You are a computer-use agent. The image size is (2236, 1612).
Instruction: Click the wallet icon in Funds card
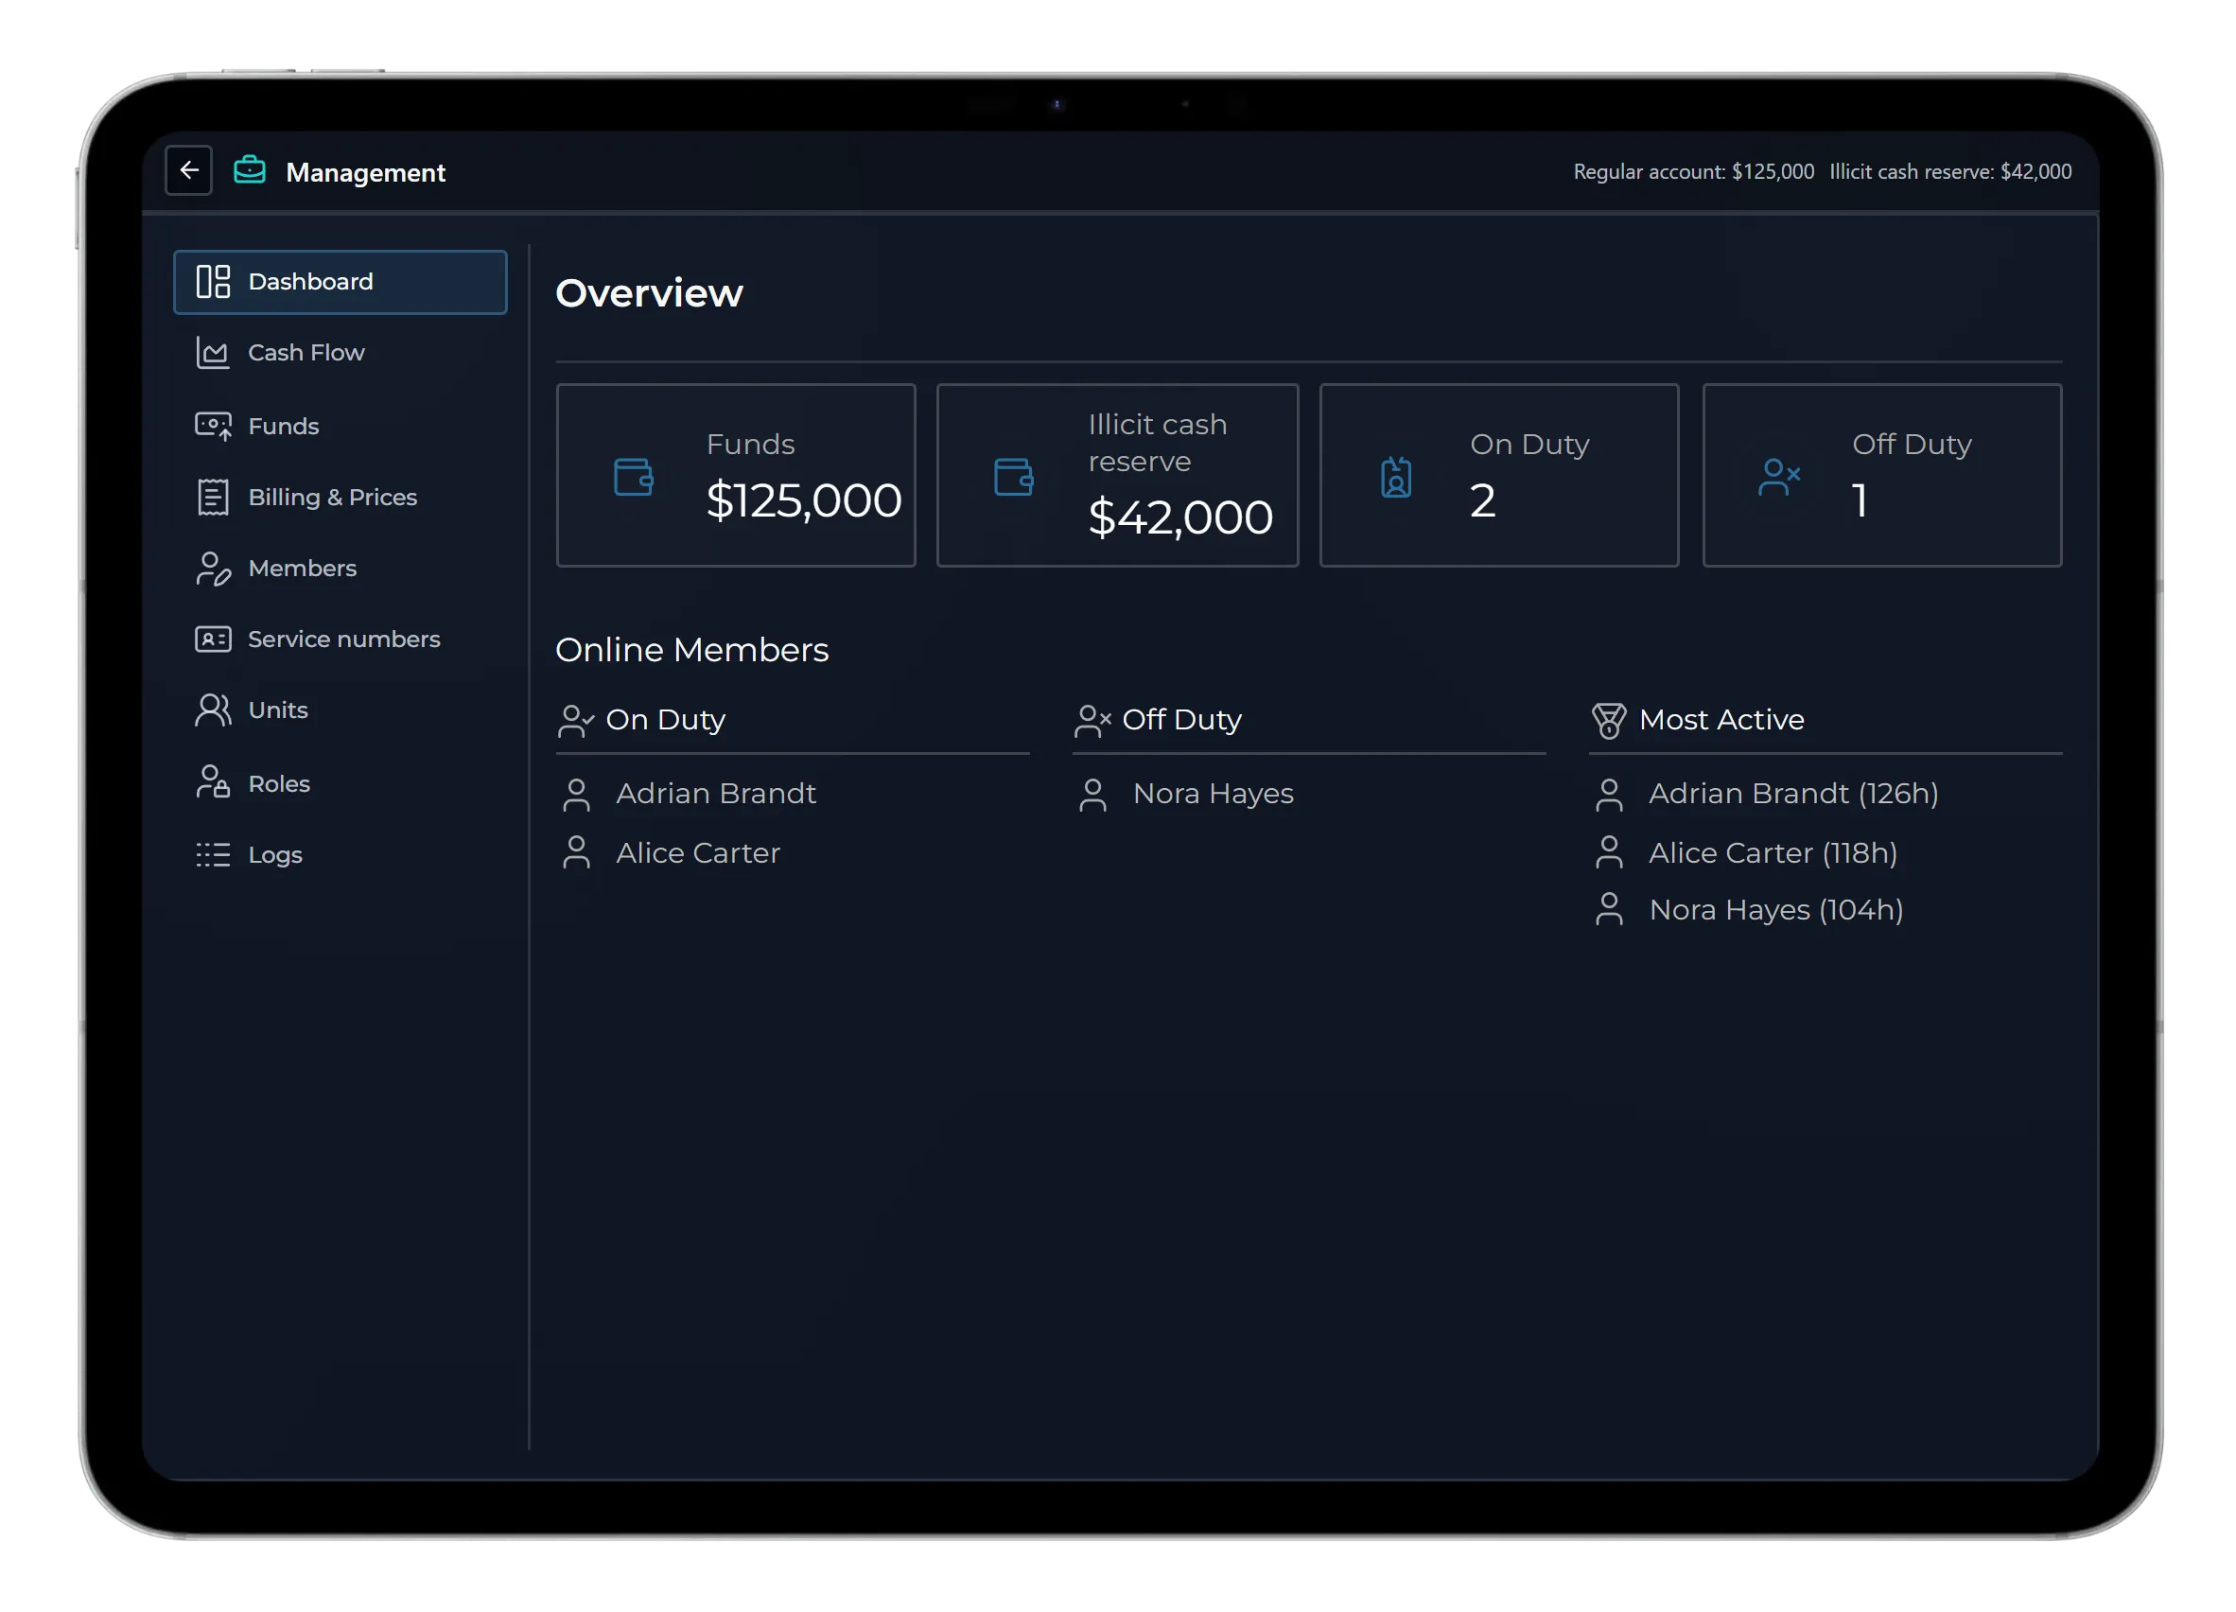[x=633, y=477]
